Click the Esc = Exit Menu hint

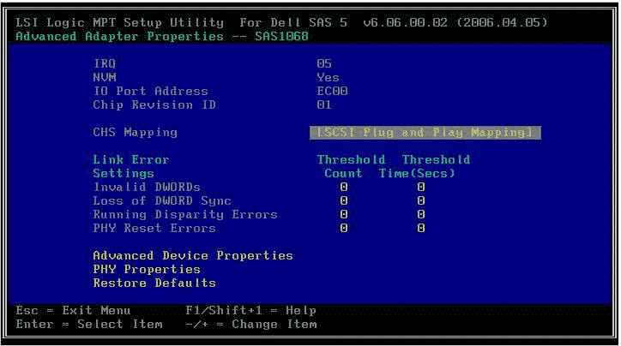click(73, 310)
